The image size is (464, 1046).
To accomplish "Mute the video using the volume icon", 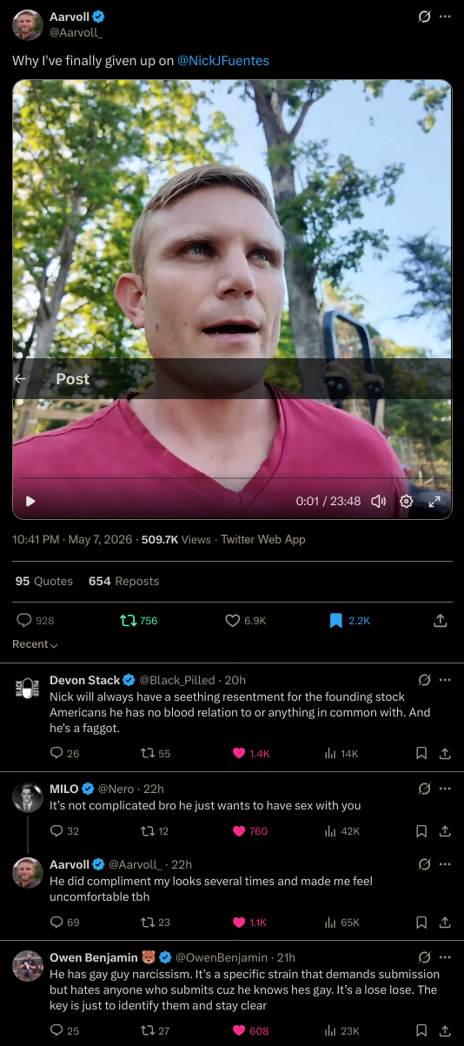I will [378, 502].
